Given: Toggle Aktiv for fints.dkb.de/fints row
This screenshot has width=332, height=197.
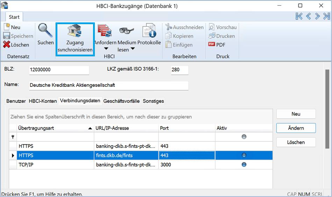Looking at the screenshot, I should pos(244,155).
